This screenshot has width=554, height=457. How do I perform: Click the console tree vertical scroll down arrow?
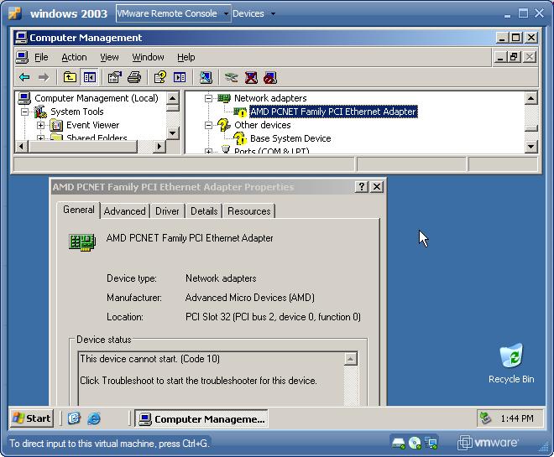tap(172, 133)
